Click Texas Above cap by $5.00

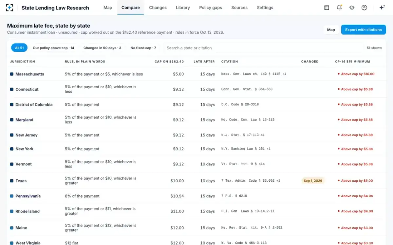click(355, 181)
